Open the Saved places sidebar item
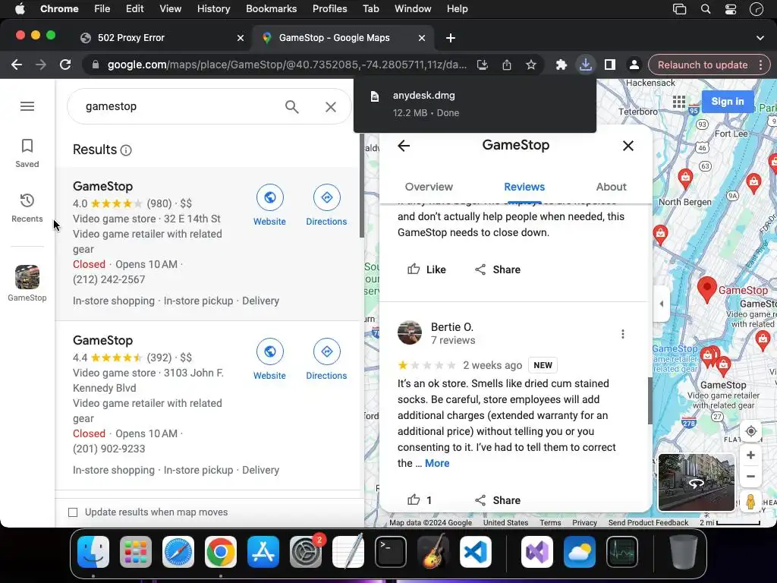This screenshot has height=583, width=777. (x=27, y=153)
